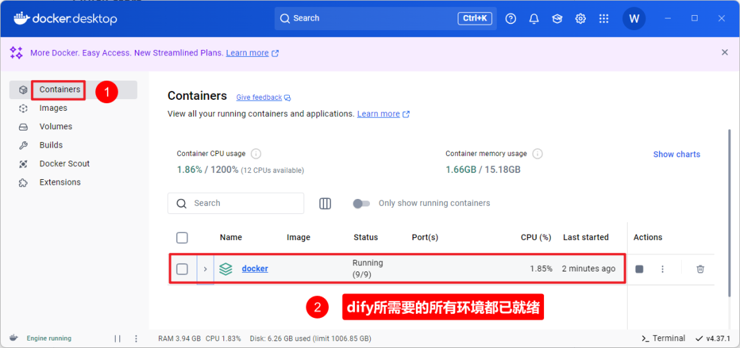Open Containers in the sidebar
The height and width of the screenshot is (348, 740).
73,90
